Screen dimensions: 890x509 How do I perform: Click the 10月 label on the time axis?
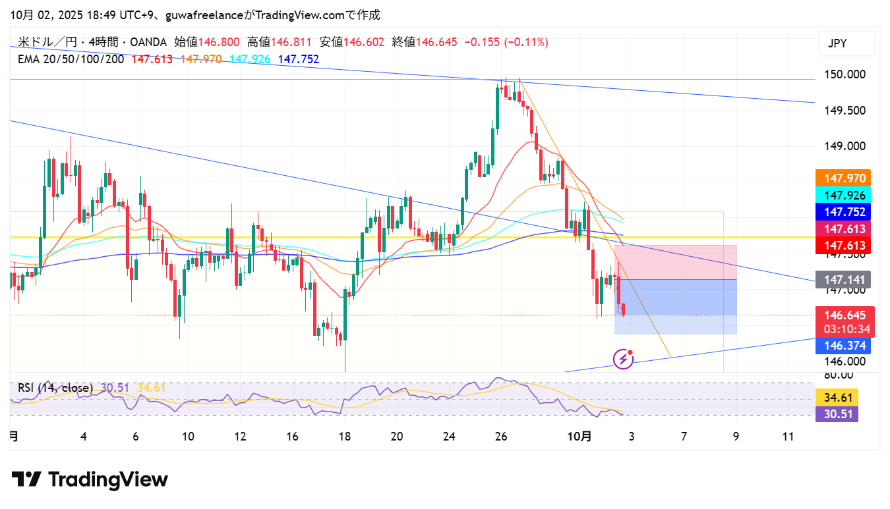coord(580,437)
